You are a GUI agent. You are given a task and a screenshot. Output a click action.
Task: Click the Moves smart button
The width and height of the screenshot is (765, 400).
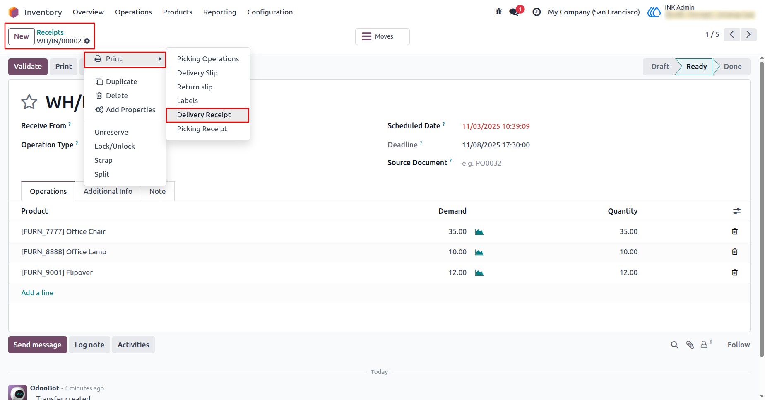pyautogui.click(x=382, y=36)
